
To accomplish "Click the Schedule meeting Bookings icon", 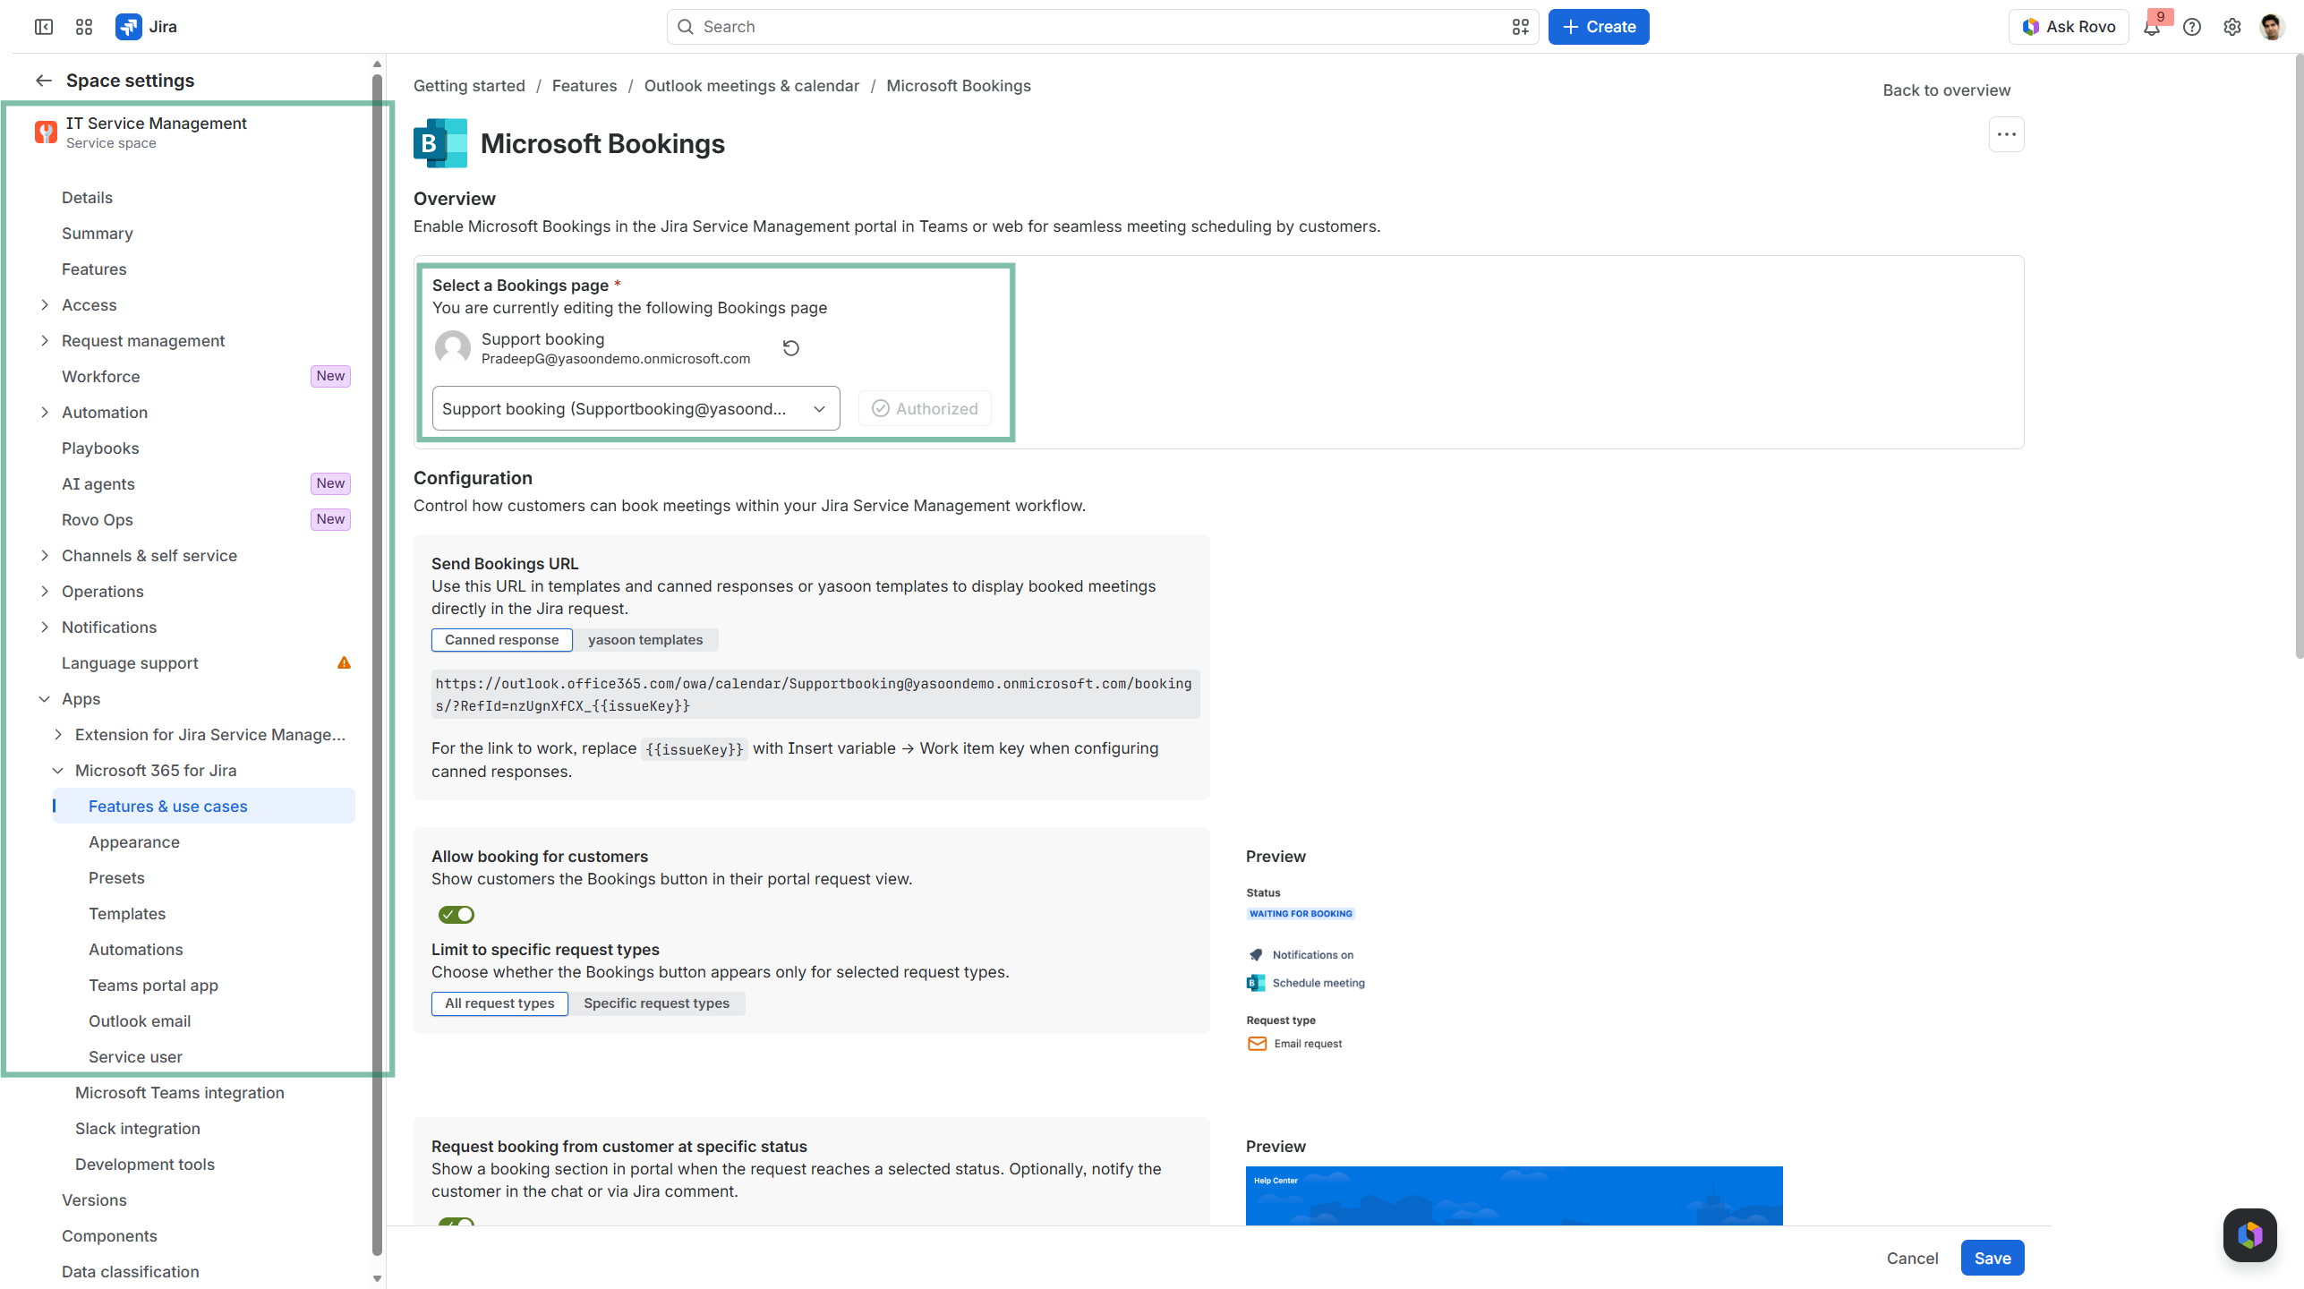I will [1256, 983].
